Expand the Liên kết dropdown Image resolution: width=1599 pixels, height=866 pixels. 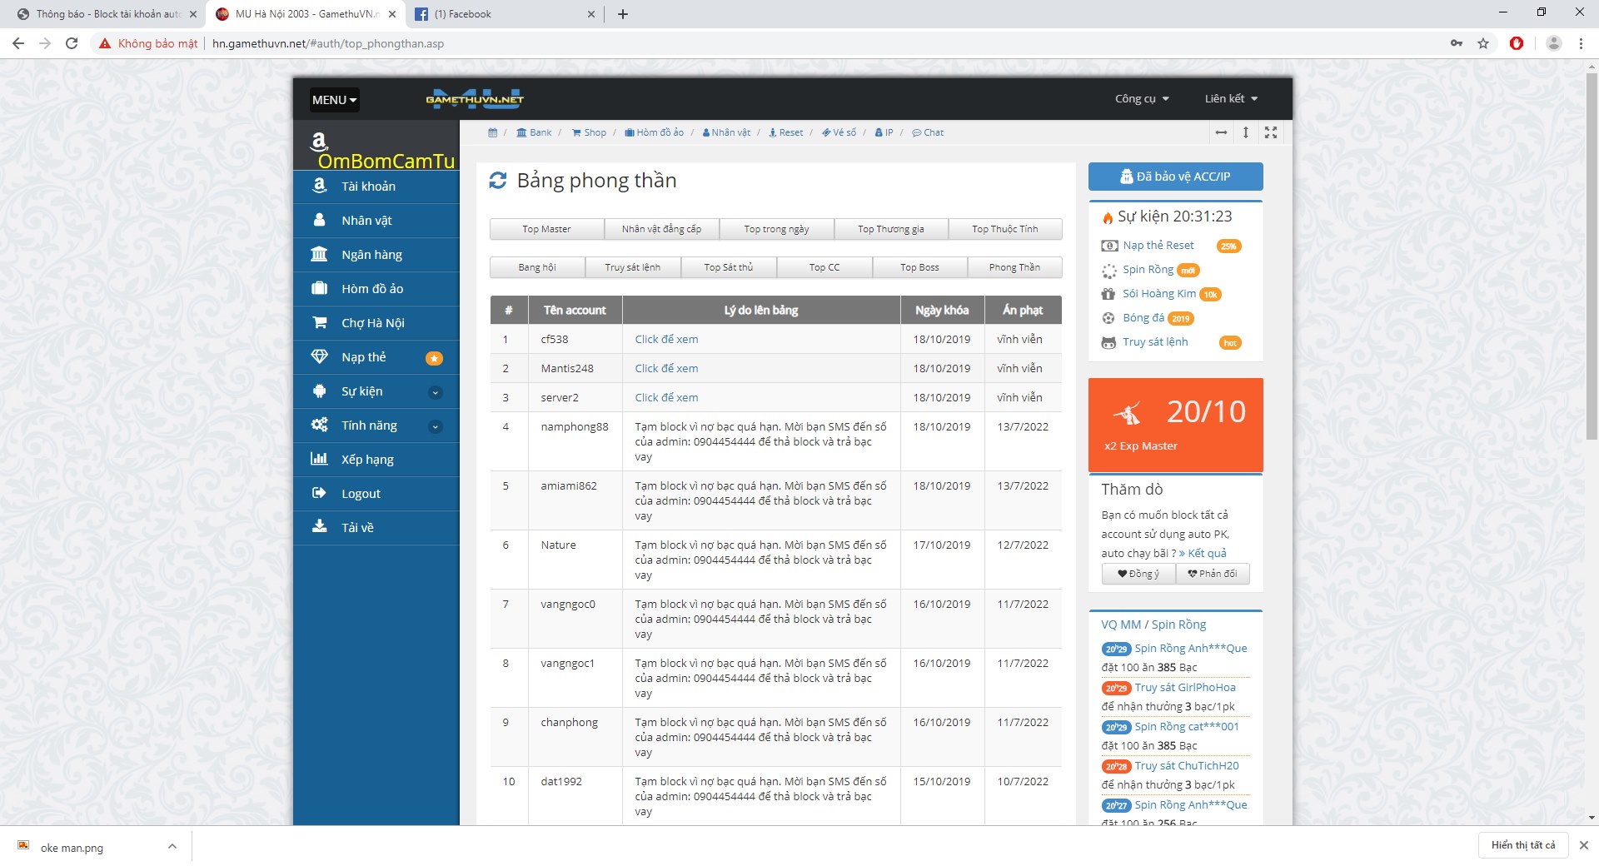pos(1231,99)
